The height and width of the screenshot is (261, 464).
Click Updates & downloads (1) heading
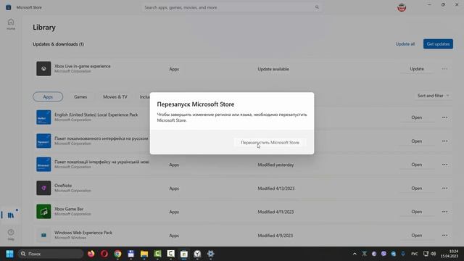[x=58, y=43]
